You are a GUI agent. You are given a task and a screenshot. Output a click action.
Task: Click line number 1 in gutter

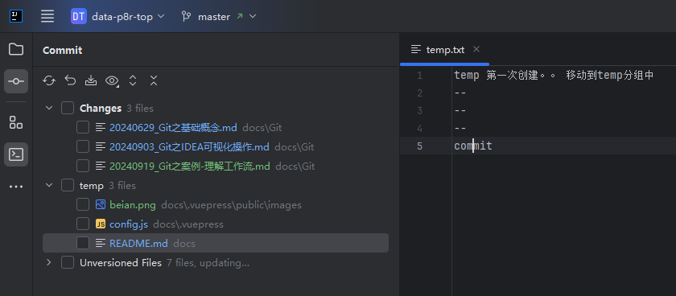(x=419, y=76)
